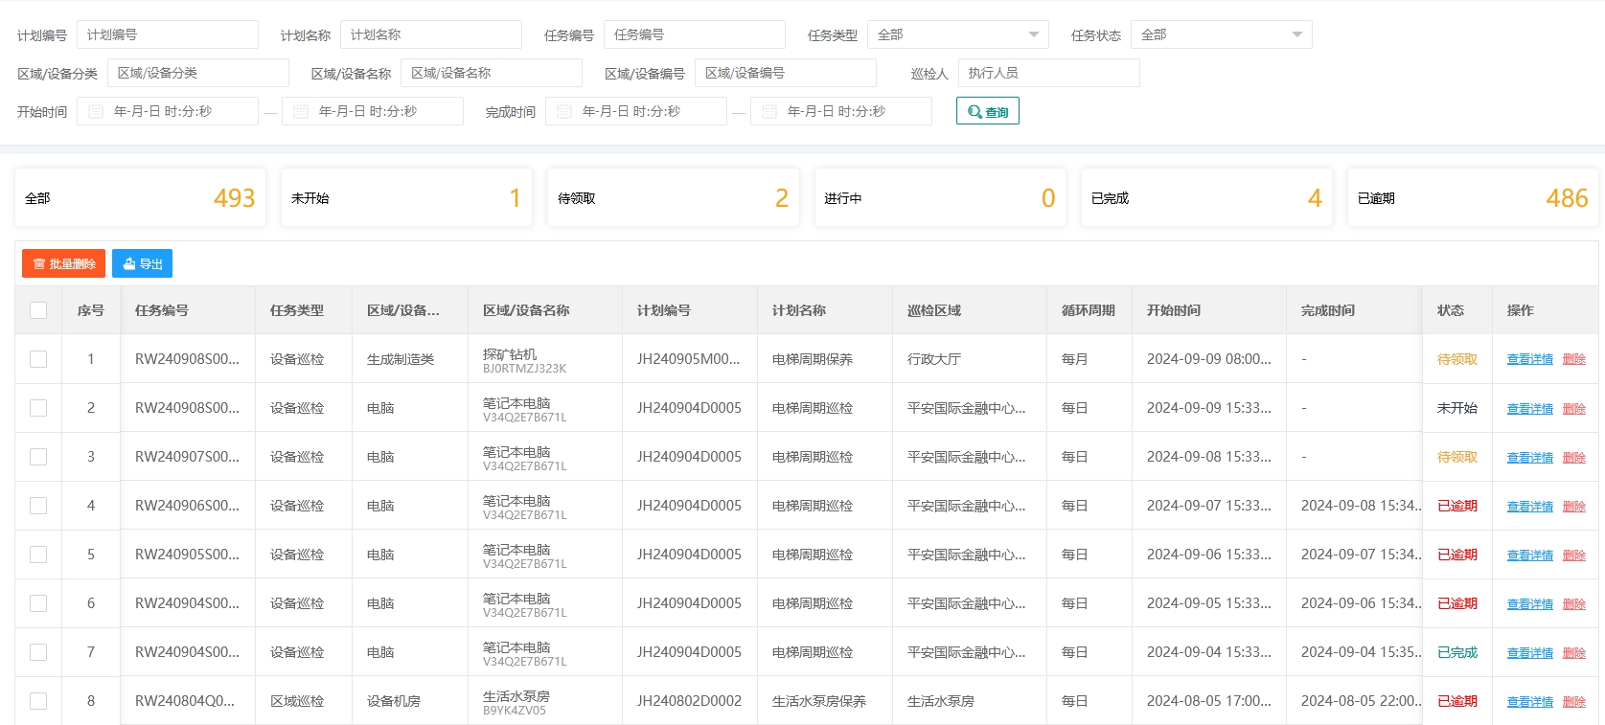Select the 全部 493 status card

(x=140, y=197)
